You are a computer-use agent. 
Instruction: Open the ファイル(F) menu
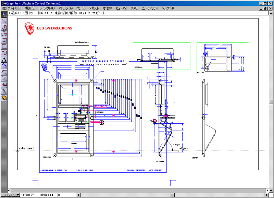[x=14, y=8]
